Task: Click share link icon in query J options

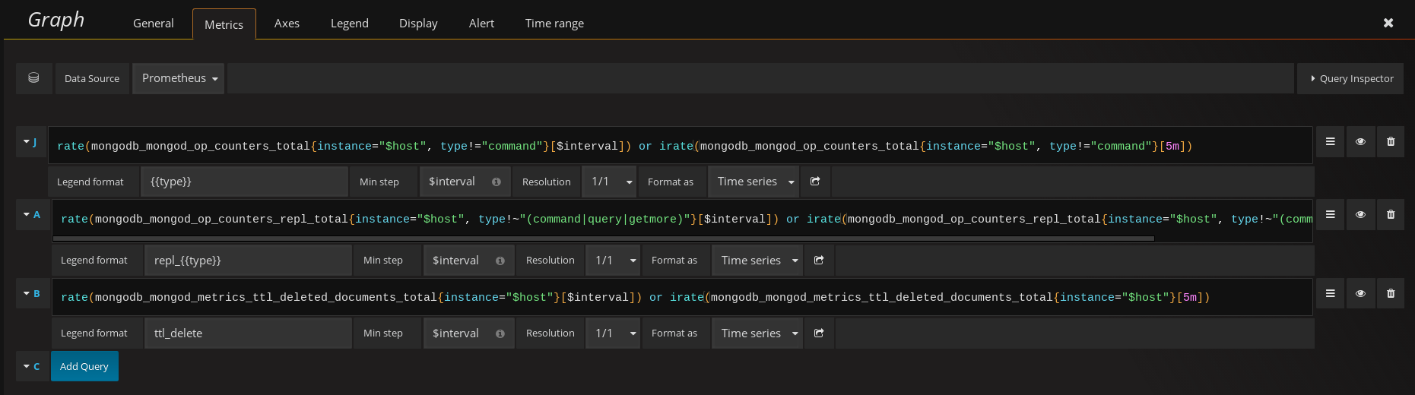Action: pos(815,182)
